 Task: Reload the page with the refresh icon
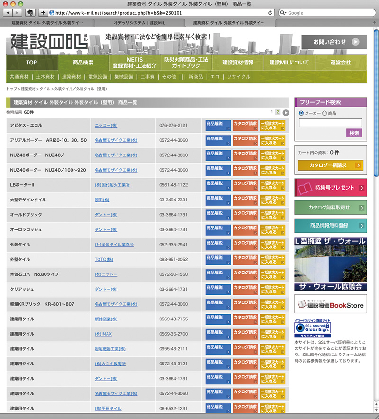pos(270,13)
